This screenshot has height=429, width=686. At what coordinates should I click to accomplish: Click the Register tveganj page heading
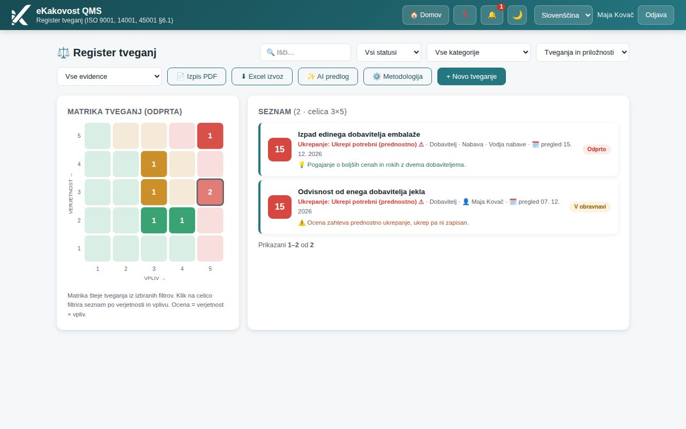[107, 53]
